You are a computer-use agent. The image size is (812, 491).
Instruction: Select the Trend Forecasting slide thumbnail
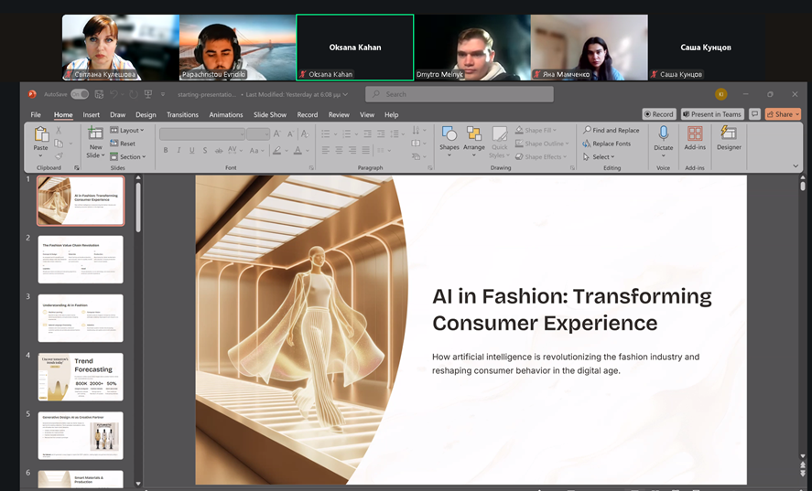point(81,376)
